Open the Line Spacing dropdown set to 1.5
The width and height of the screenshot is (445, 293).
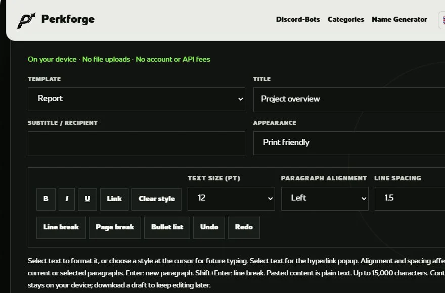410,199
